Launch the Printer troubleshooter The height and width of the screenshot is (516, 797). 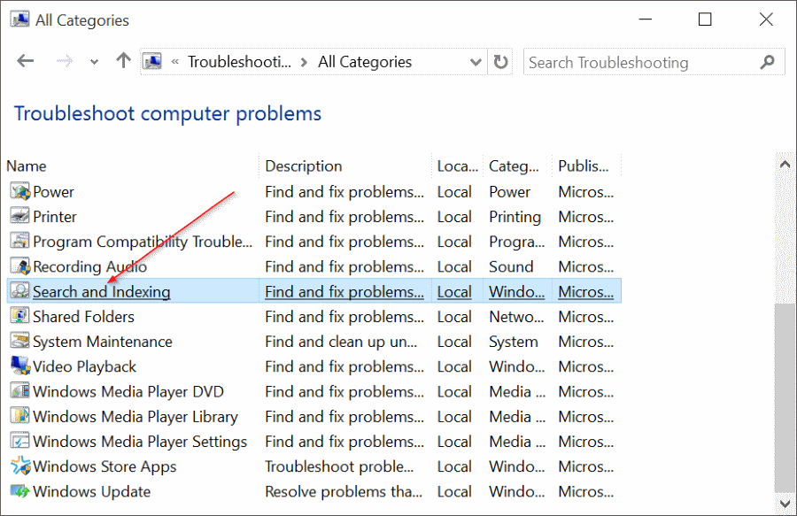(55, 217)
